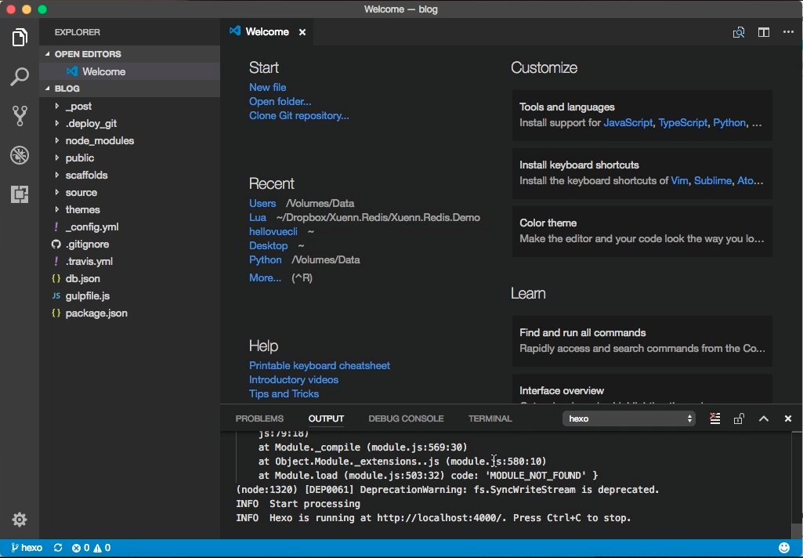
Task: Open the recent hellovuecli link
Action: coord(273,232)
